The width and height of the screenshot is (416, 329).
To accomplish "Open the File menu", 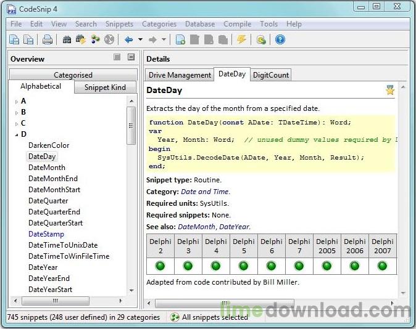I will click(x=16, y=24).
